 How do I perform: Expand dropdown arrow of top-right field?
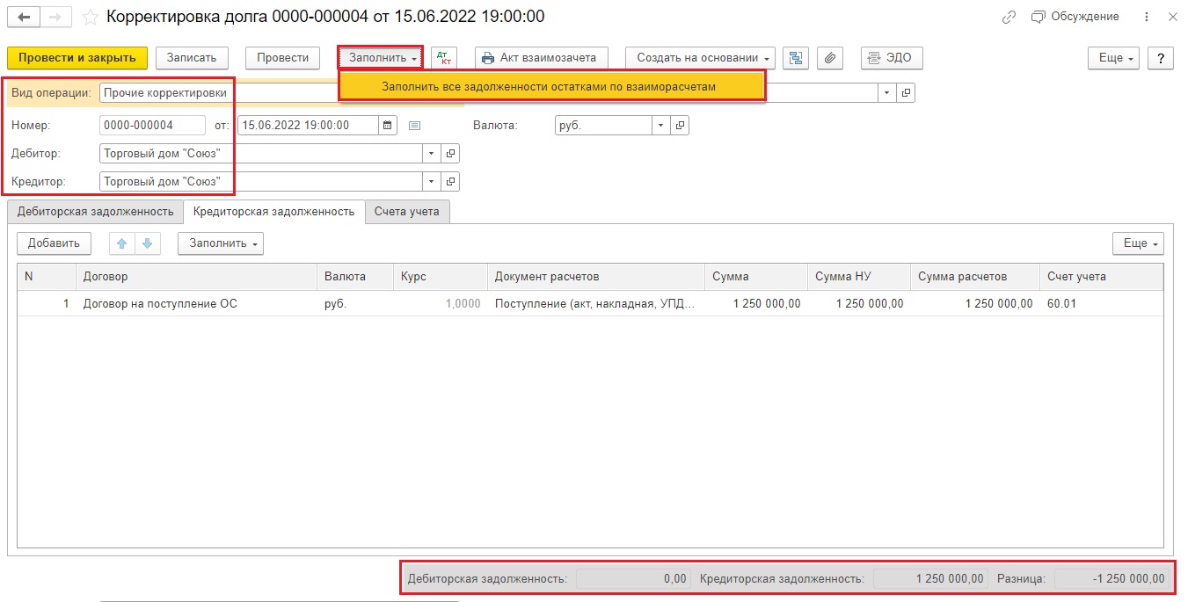pos(886,92)
